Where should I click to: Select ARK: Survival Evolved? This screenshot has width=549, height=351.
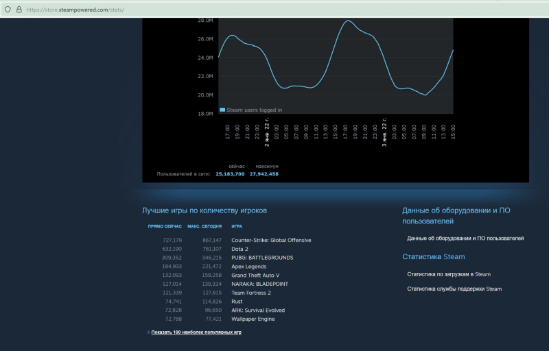coord(259,310)
